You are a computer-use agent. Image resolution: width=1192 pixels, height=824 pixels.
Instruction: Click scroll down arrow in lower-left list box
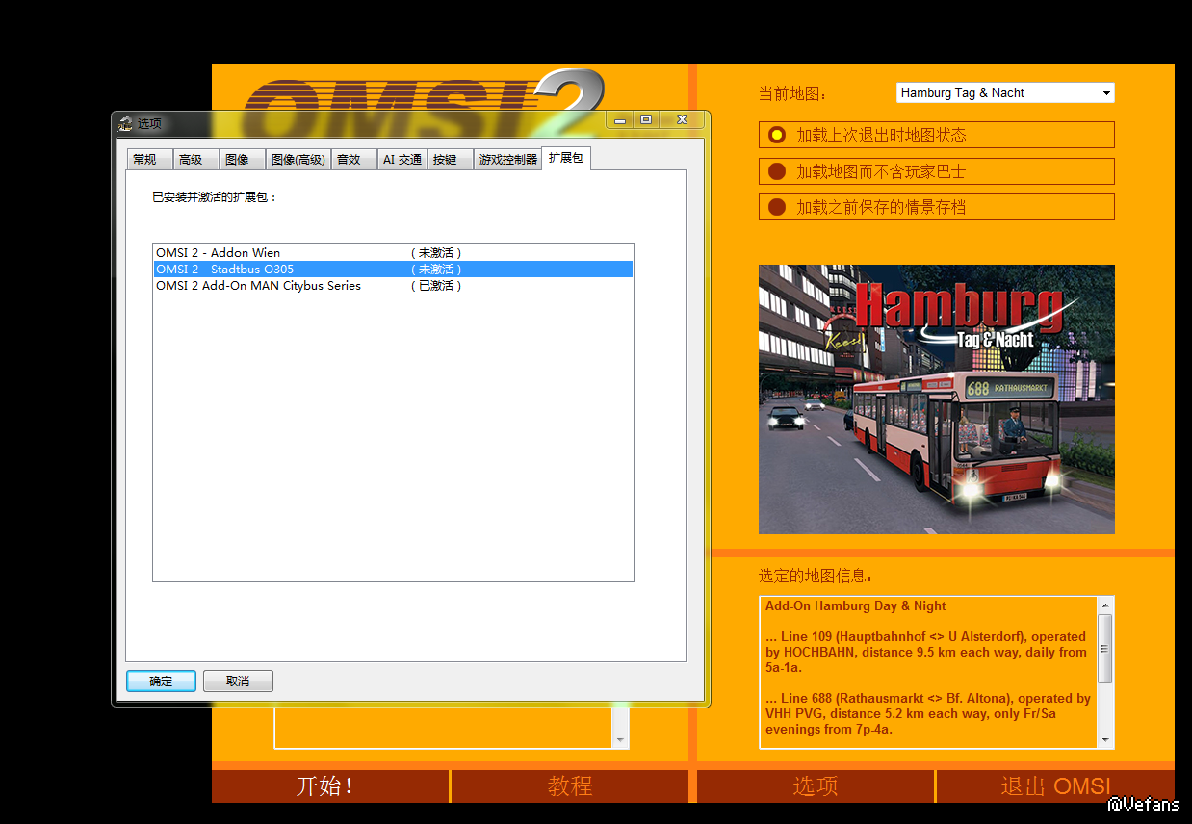(621, 740)
